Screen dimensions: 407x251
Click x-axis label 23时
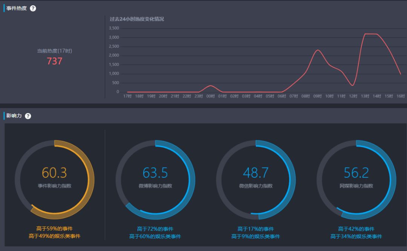pyautogui.click(x=199, y=96)
